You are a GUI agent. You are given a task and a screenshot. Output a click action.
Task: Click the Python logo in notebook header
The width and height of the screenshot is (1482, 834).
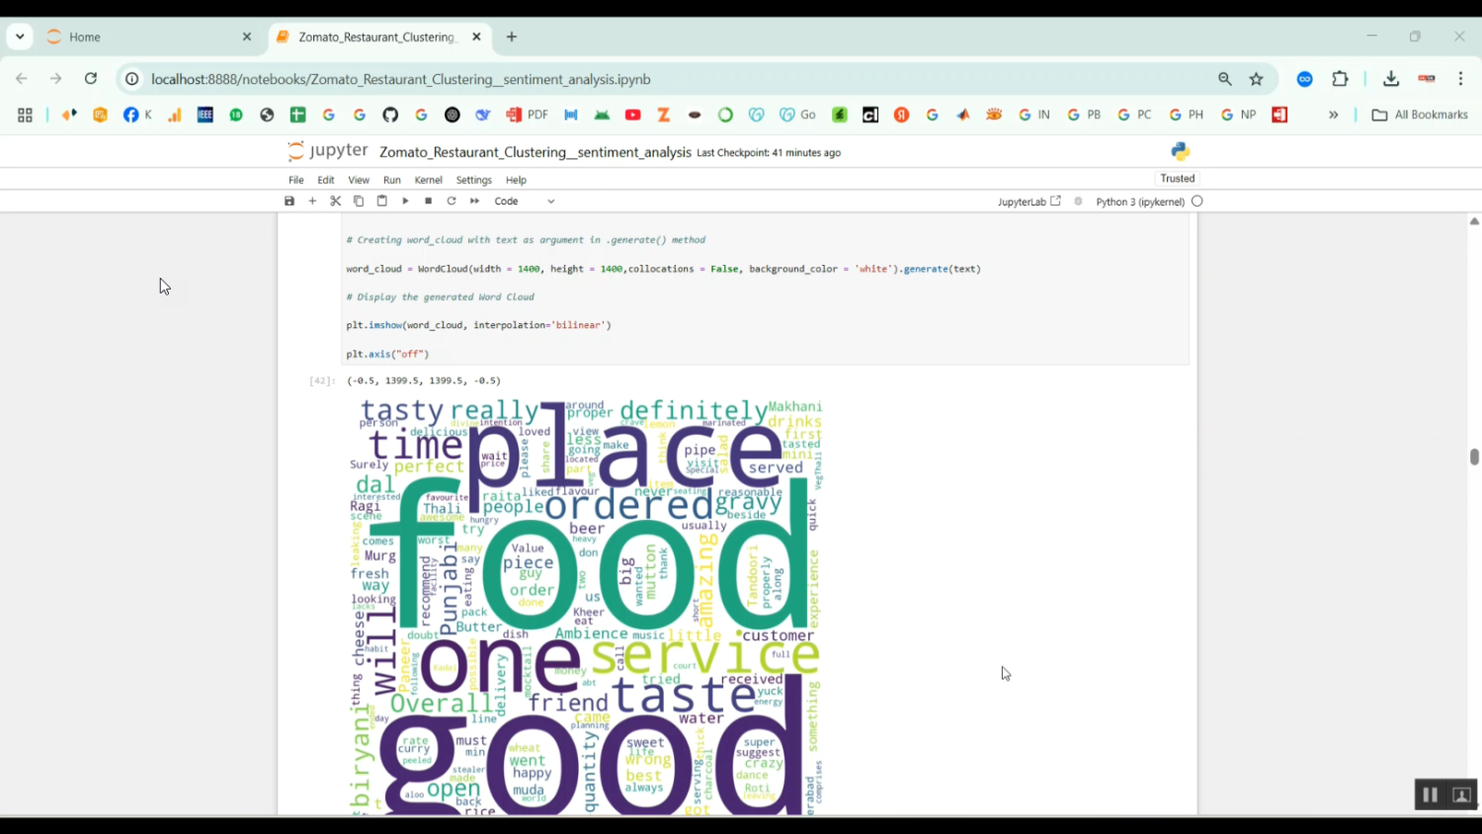click(1181, 151)
